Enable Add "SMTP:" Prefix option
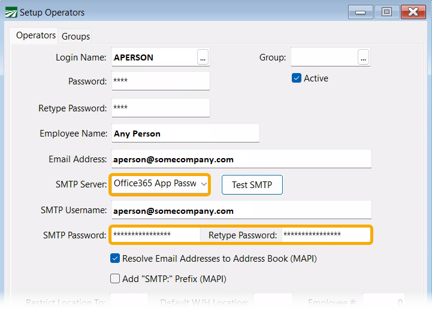Screen dimensions: 432x309 pyautogui.click(x=115, y=278)
